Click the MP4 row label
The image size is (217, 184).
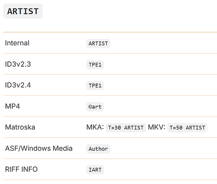tap(12, 106)
